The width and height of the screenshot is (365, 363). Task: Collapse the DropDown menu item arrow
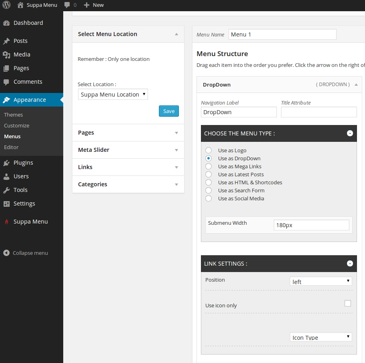coord(356,85)
